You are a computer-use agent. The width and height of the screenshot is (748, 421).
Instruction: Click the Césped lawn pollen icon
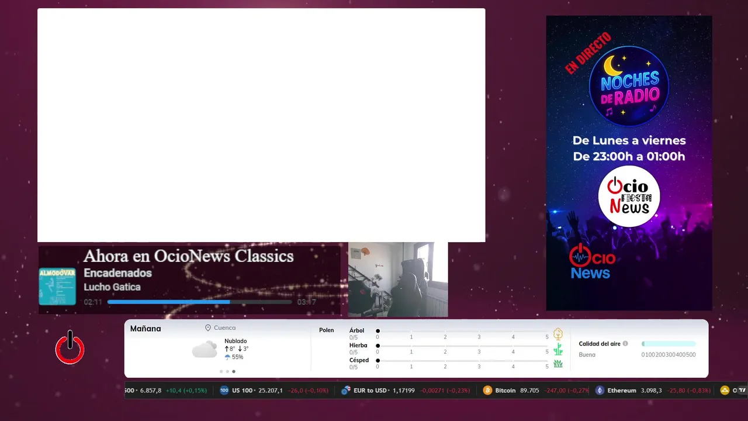[558, 364]
